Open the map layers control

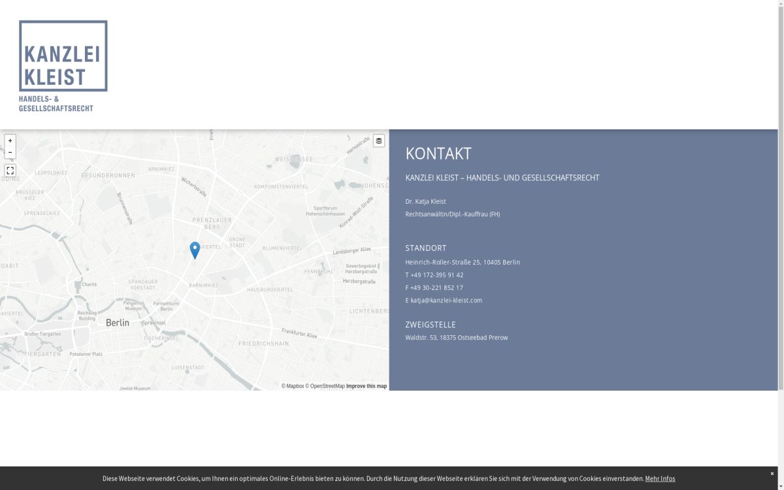tap(379, 141)
